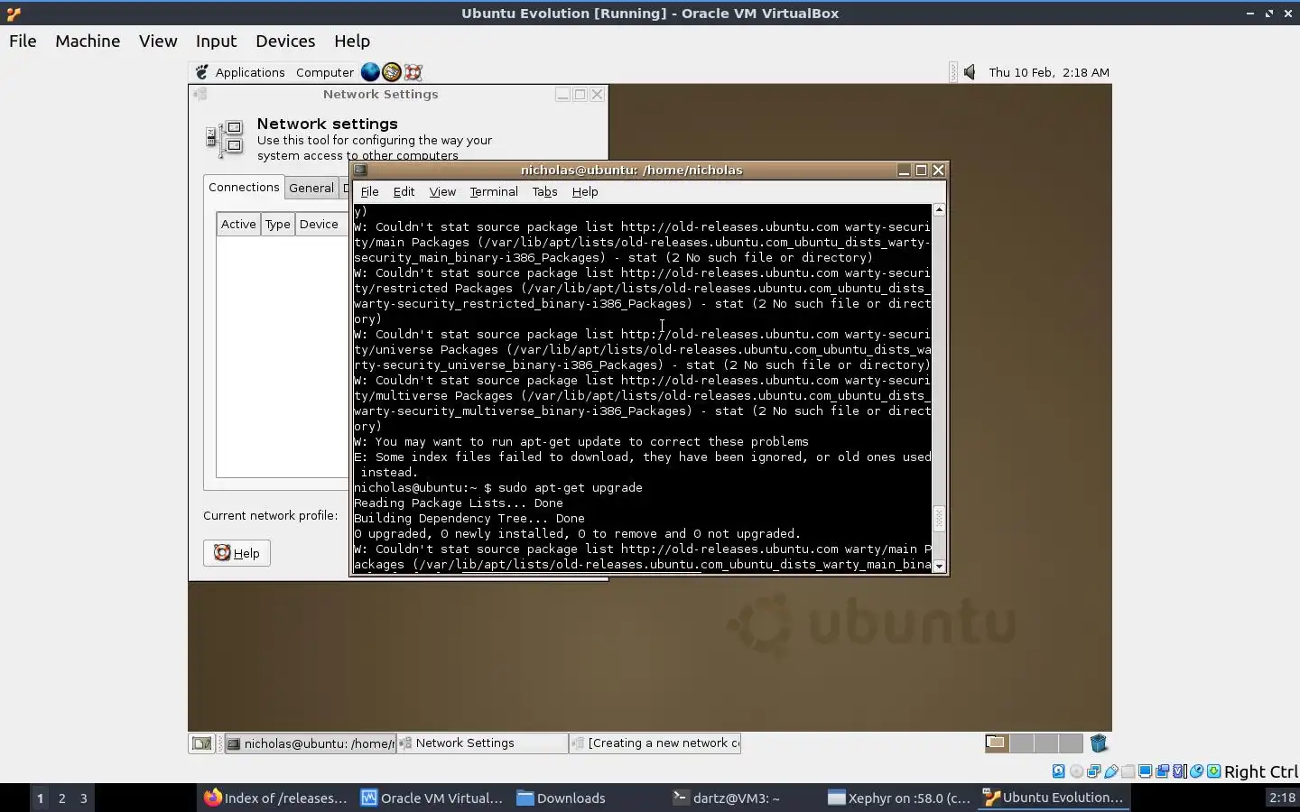Open the lifebuoy help launcher in panel
Image resolution: width=1300 pixels, height=812 pixels.
coord(413,72)
